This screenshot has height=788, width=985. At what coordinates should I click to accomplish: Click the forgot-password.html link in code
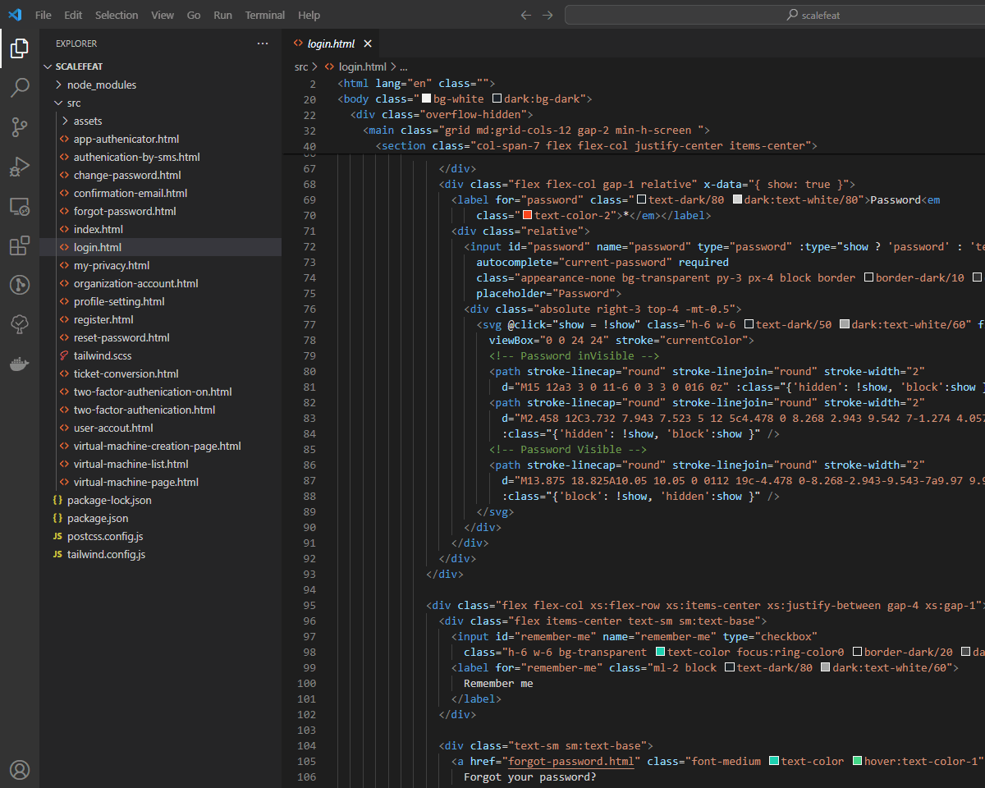tap(571, 761)
